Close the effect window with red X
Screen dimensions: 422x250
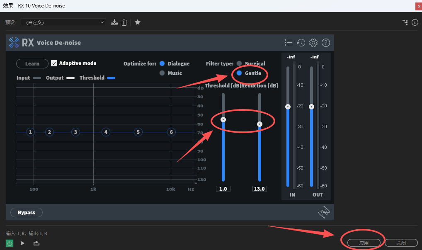click(419, 7)
